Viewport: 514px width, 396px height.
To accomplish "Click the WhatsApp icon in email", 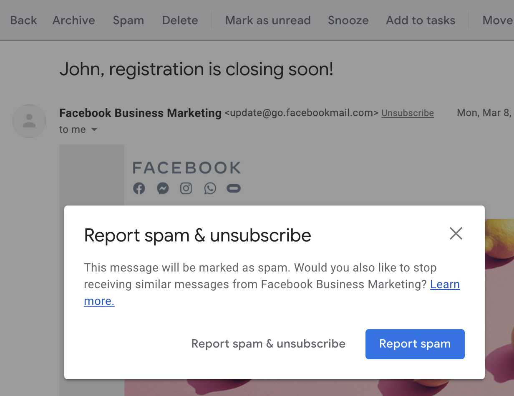I will [x=210, y=188].
